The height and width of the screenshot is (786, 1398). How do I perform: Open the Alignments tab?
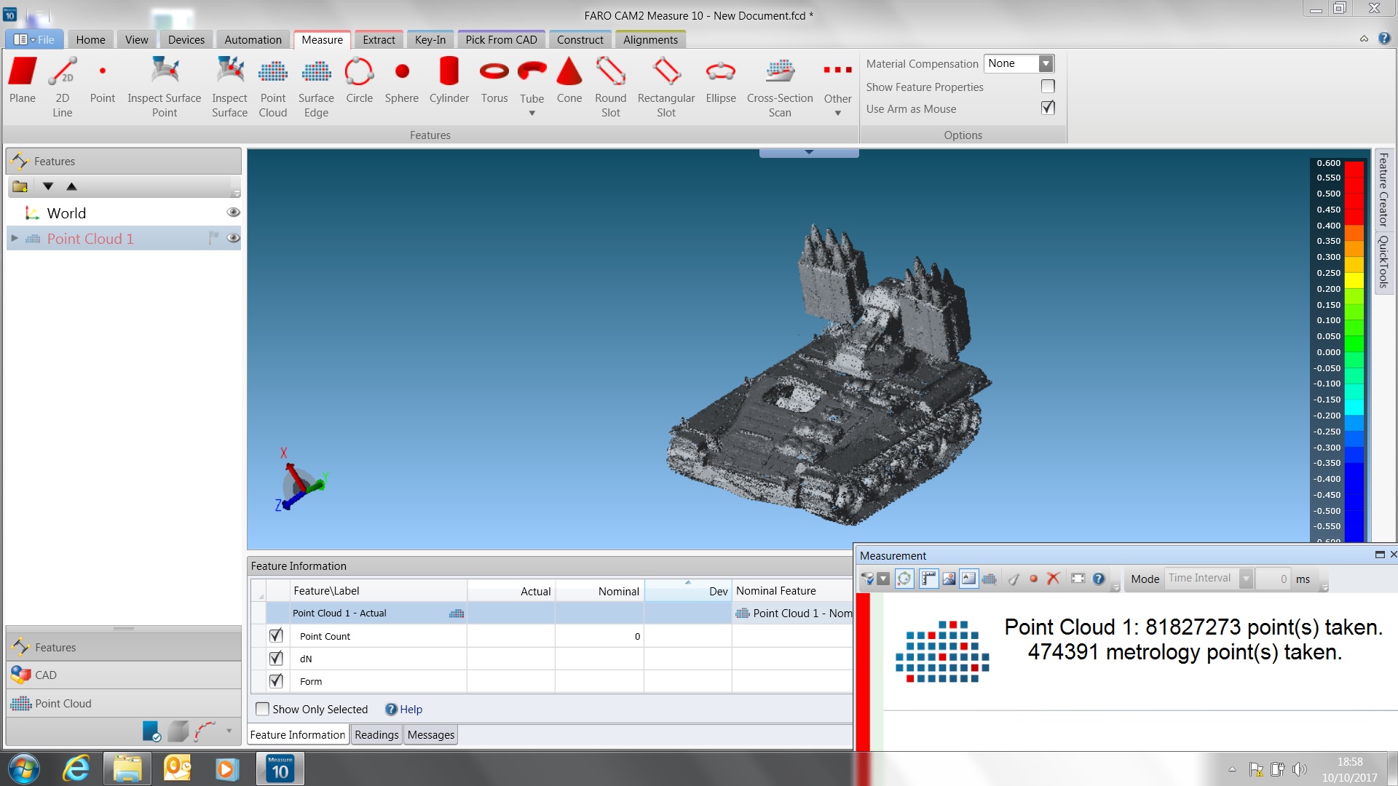(x=650, y=40)
